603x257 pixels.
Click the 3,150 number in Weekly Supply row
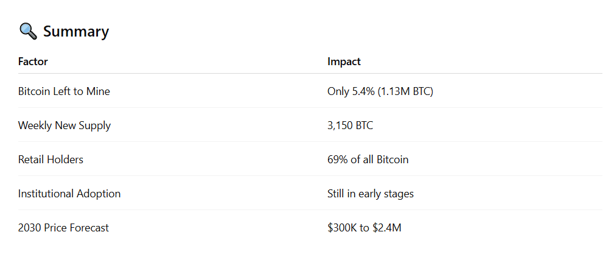coord(340,125)
